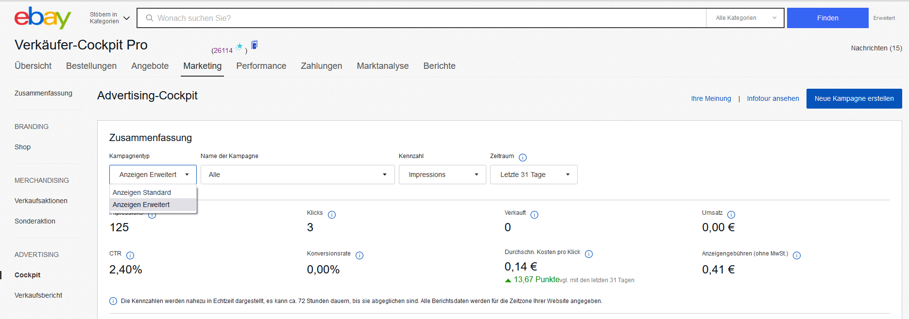The height and width of the screenshot is (319, 909).
Task: Click the Anzeigengebühren value 0,41 €
Action: 718,270
